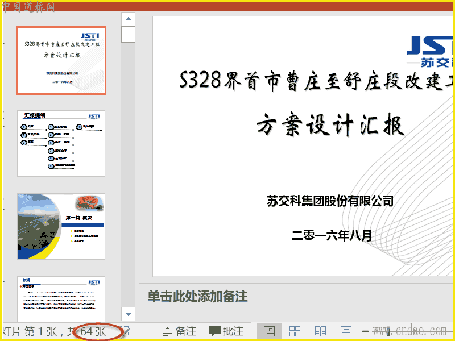Toggle the 备注 notes pane button
455x341 pixels.
179,331
